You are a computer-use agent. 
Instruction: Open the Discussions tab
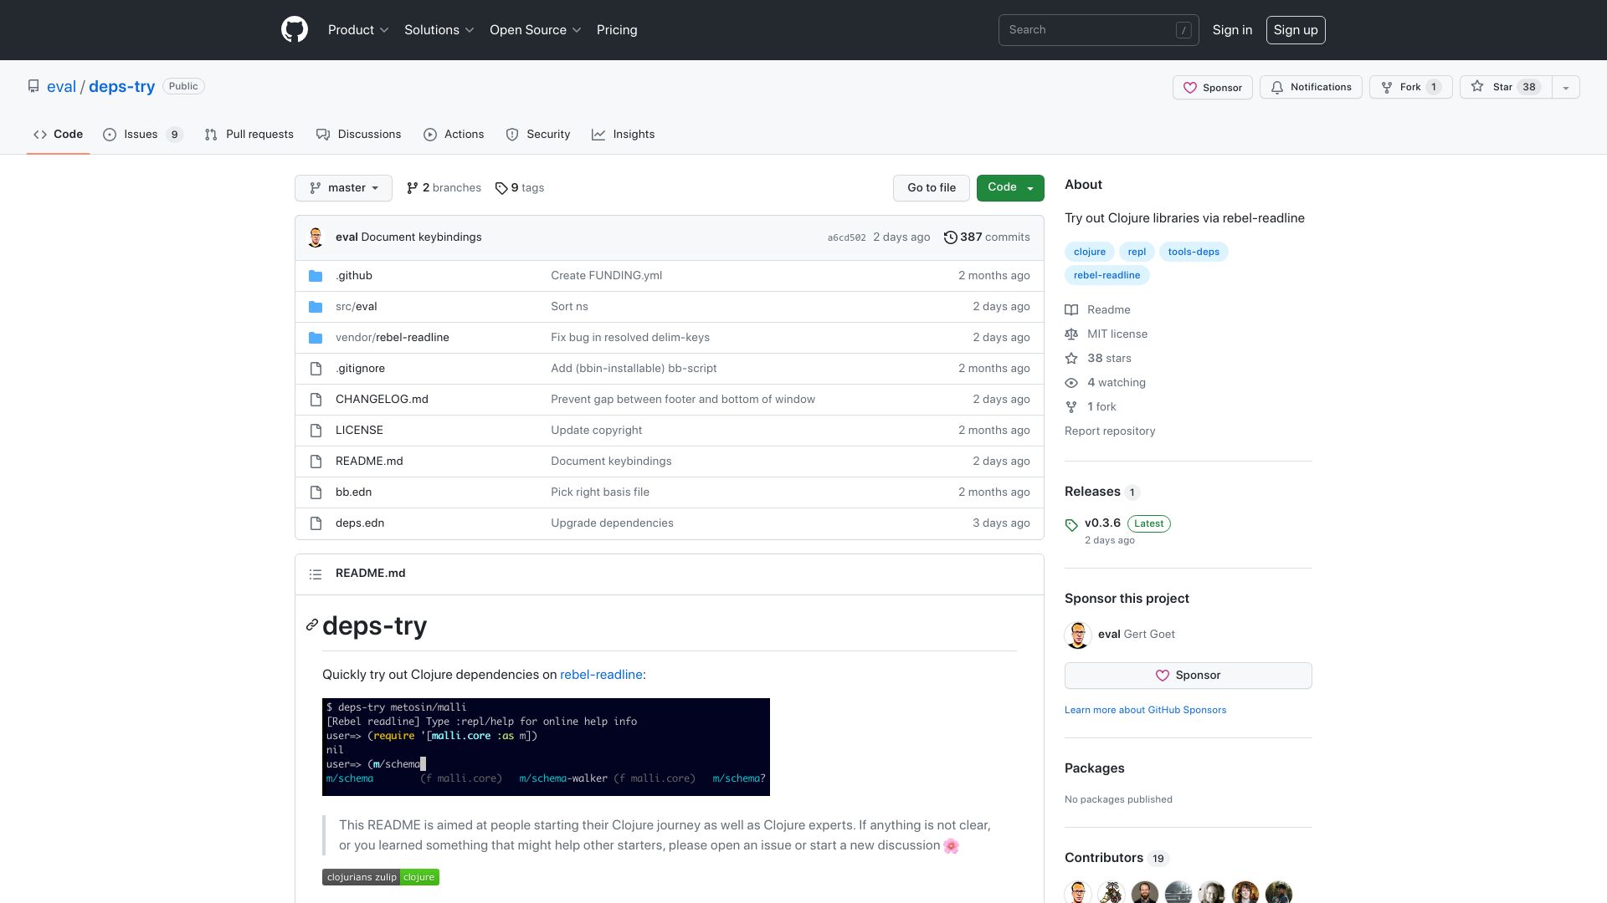click(359, 135)
